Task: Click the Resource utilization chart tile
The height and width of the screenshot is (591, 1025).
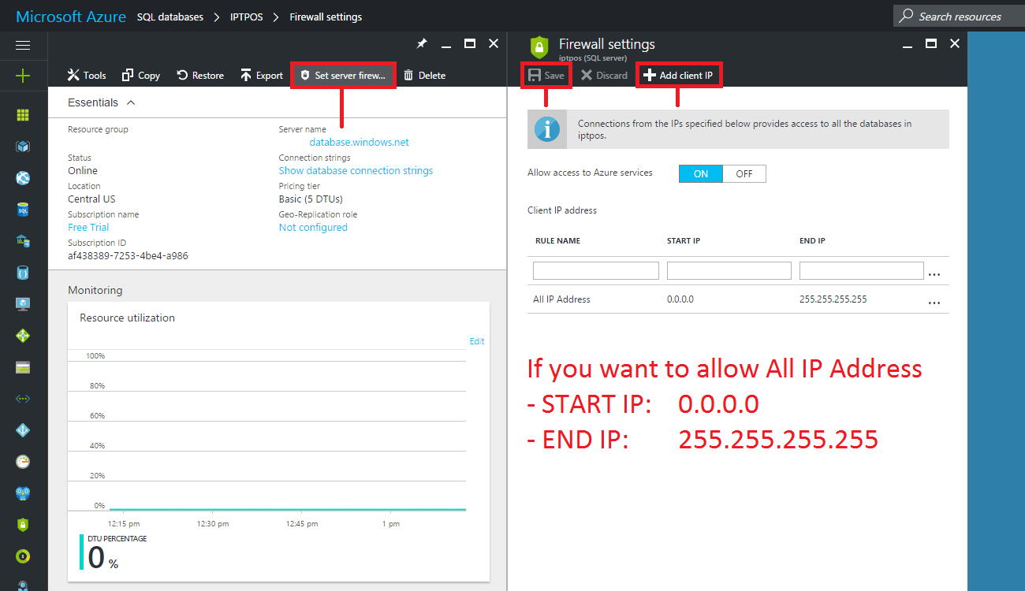Action: (x=278, y=441)
